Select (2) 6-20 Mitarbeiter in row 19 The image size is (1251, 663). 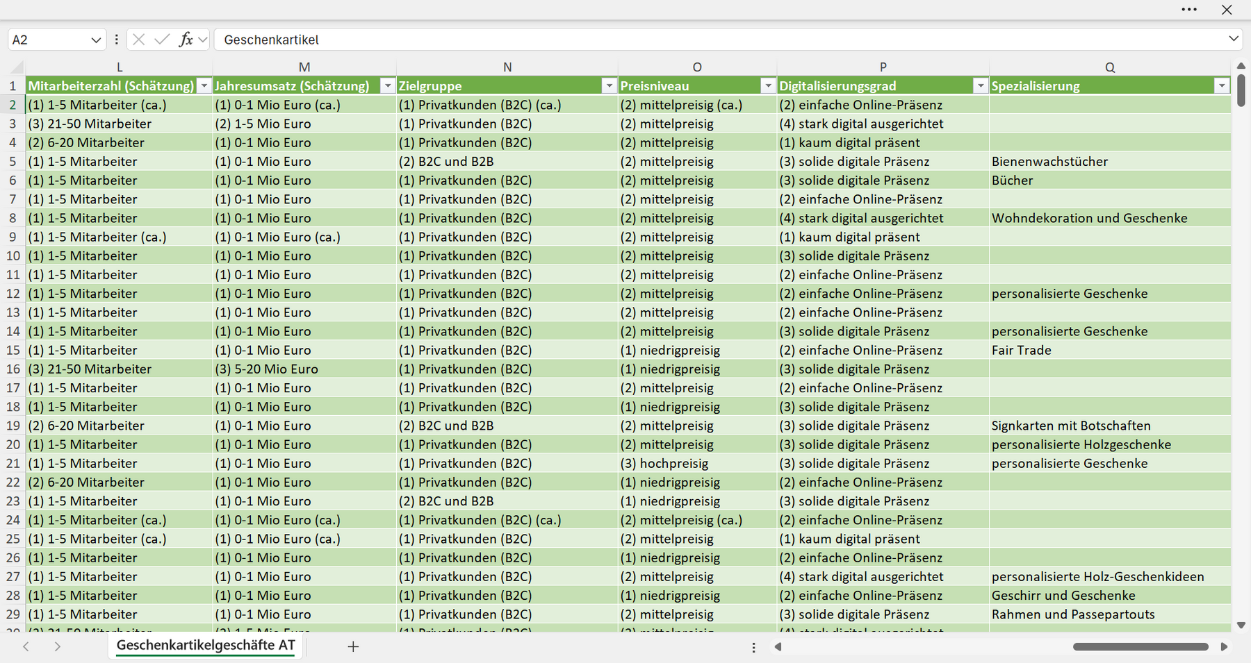click(x=120, y=426)
